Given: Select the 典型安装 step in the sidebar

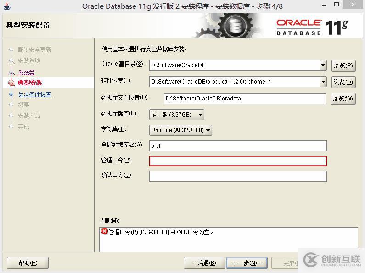Looking at the screenshot, I should pos(30,83).
